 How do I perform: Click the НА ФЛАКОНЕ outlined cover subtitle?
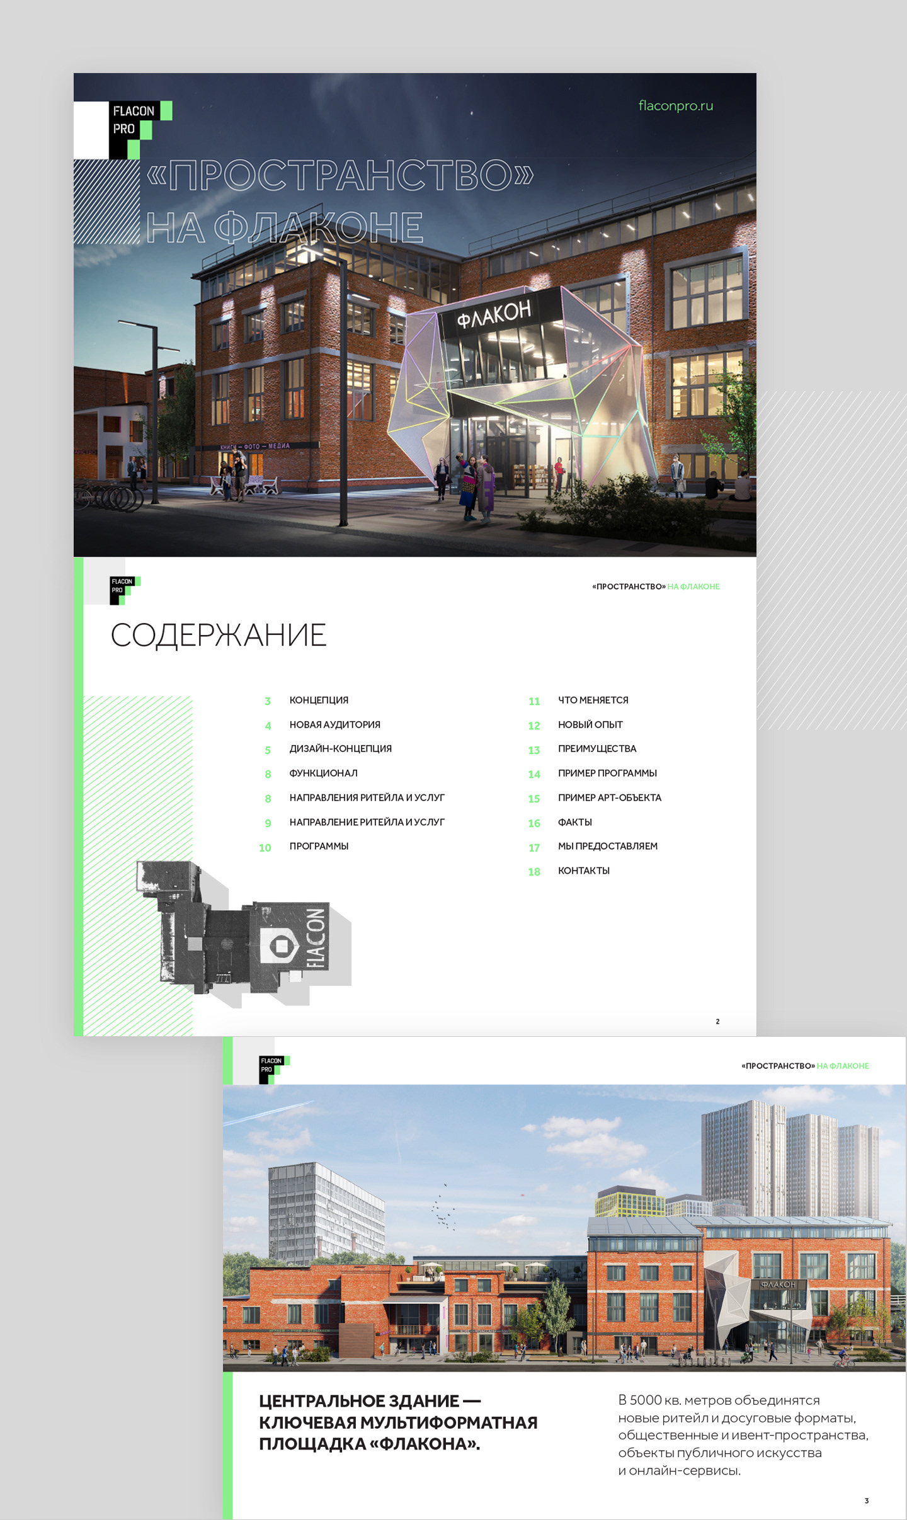[x=285, y=227]
